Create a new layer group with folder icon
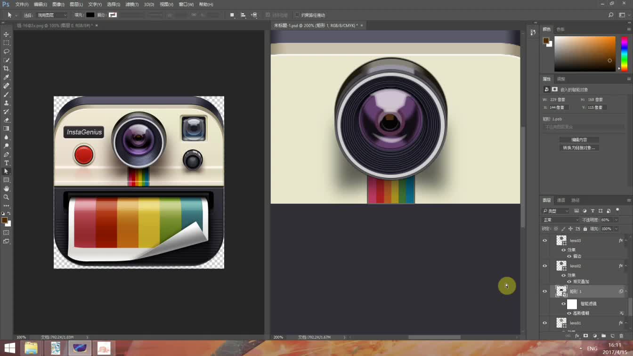 coord(603,336)
